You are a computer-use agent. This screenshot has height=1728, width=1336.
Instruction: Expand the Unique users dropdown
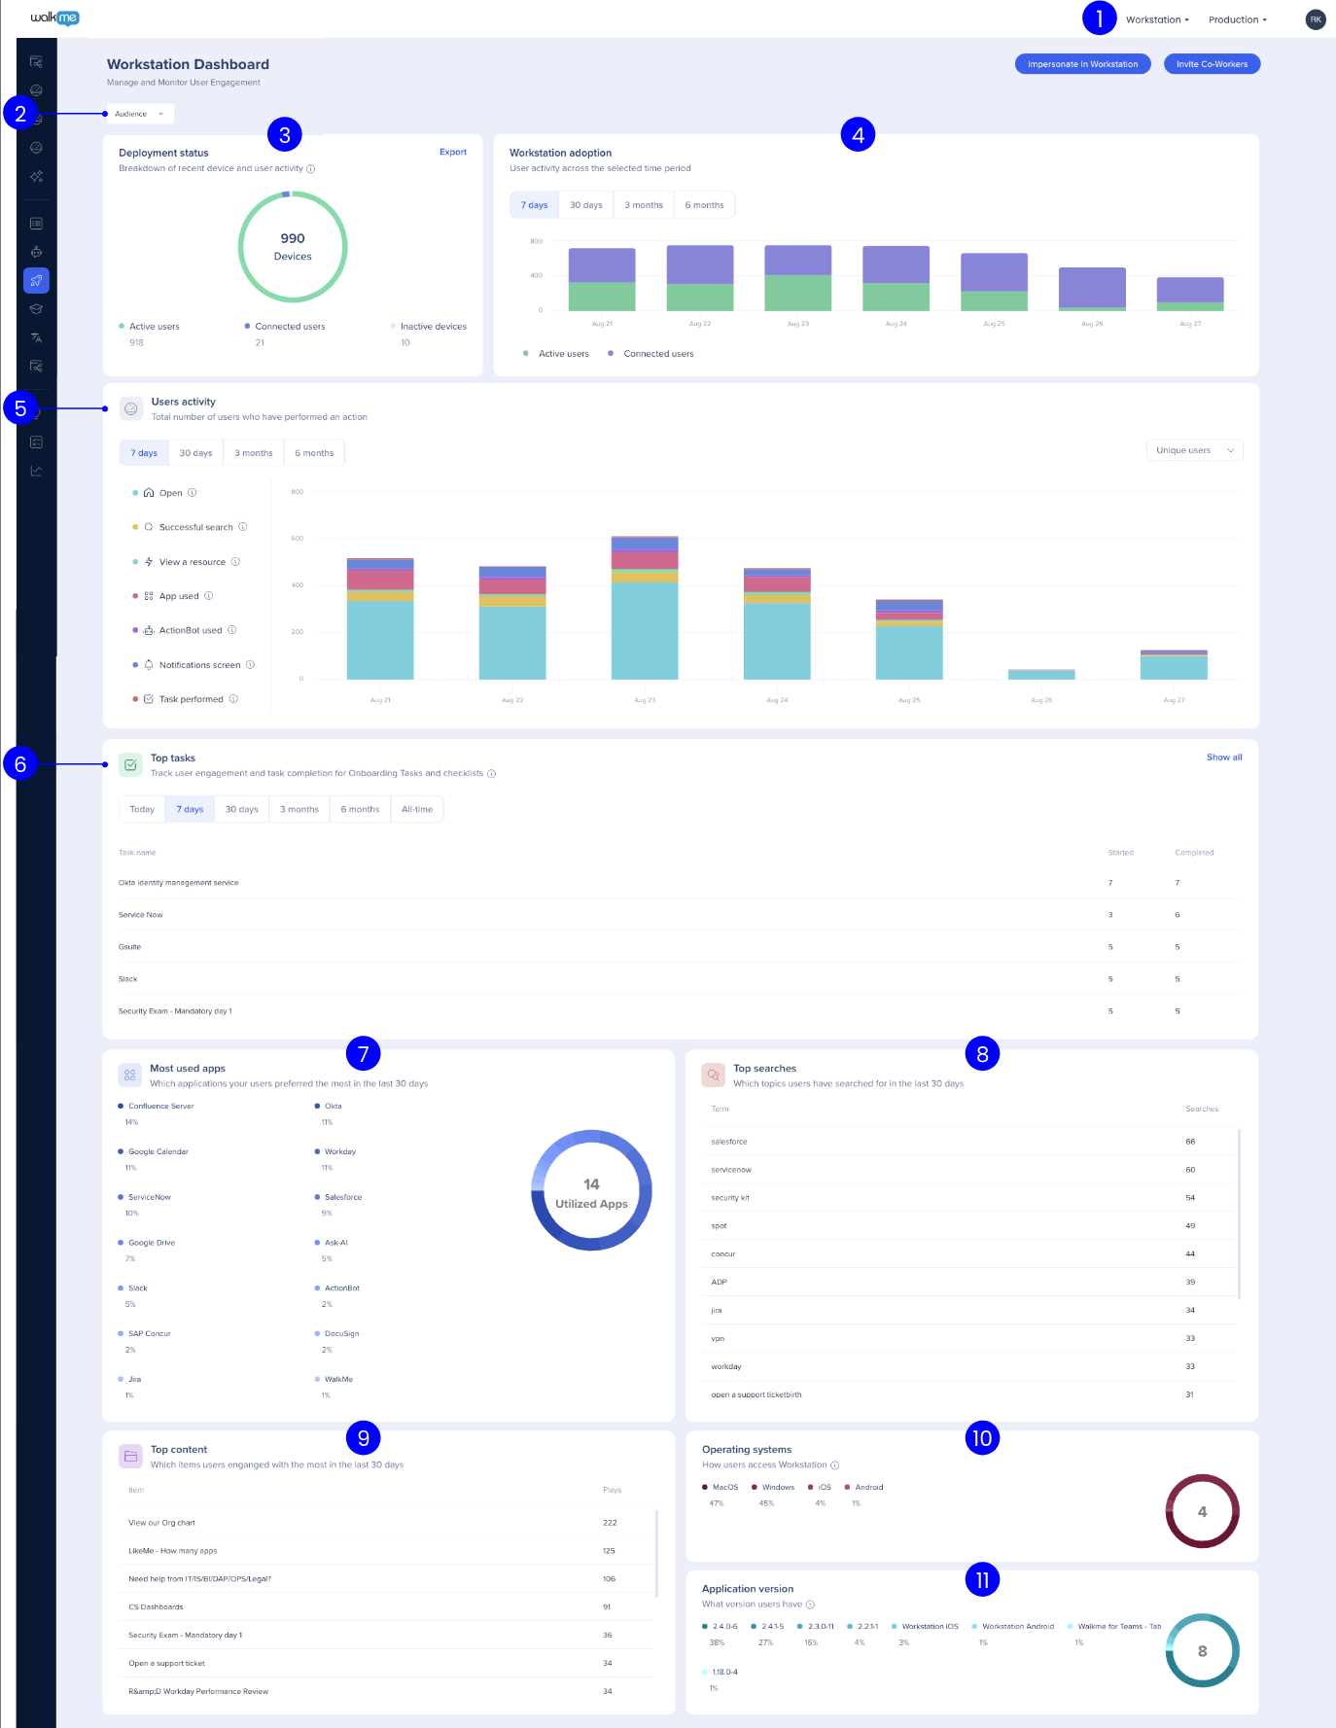click(x=1193, y=450)
